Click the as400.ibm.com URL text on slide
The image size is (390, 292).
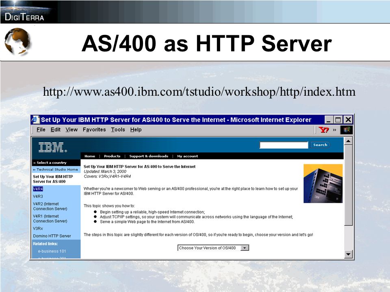click(199, 92)
